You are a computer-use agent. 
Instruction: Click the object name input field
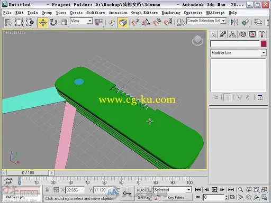point(235,44)
